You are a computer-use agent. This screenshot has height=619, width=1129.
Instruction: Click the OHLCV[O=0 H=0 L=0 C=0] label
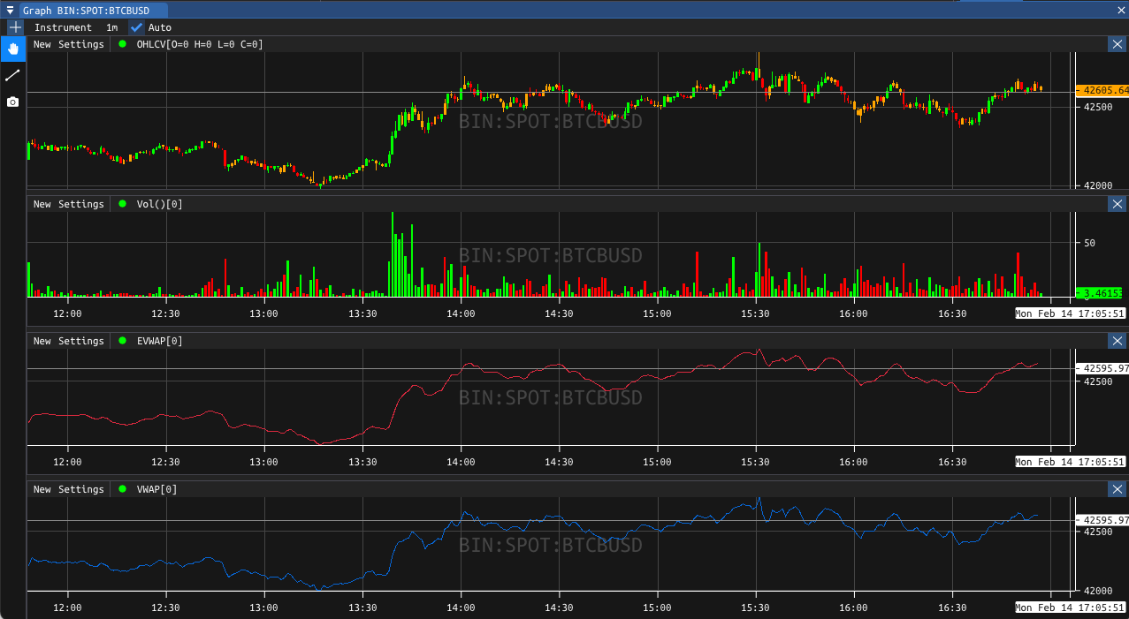[200, 44]
